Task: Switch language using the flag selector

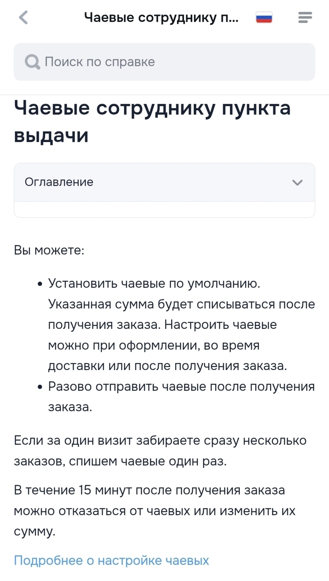Action: pyautogui.click(x=264, y=17)
